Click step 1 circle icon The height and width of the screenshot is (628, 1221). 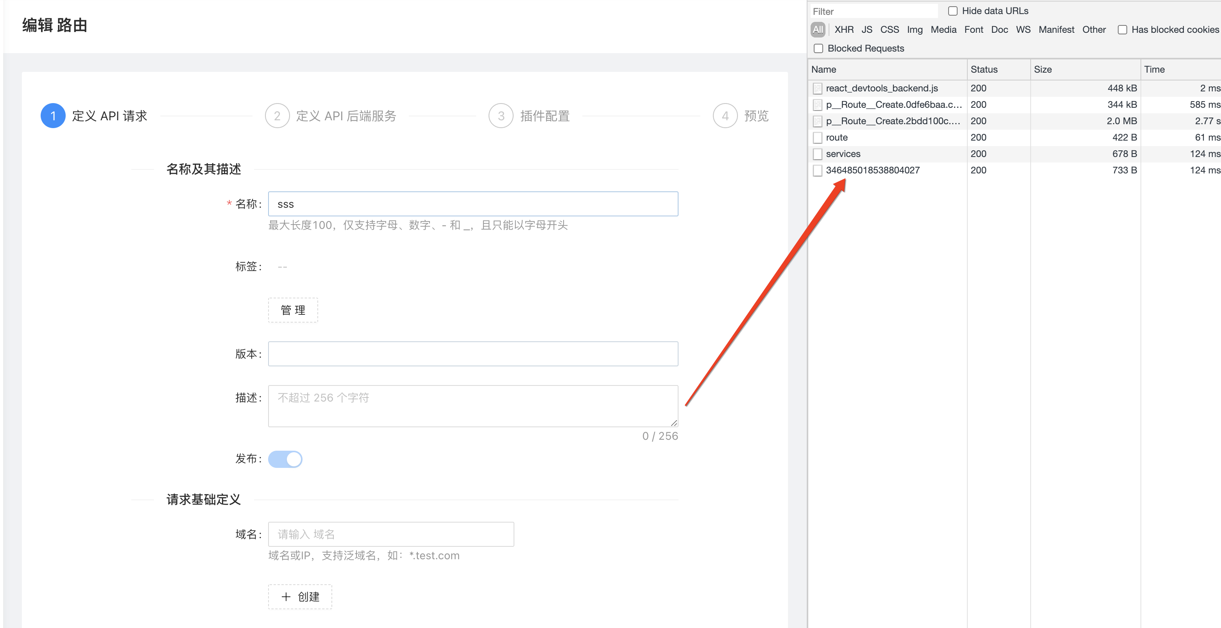pyautogui.click(x=53, y=116)
